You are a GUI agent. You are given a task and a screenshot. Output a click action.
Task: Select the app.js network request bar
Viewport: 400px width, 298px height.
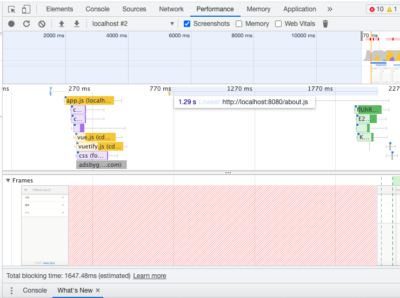coord(89,100)
